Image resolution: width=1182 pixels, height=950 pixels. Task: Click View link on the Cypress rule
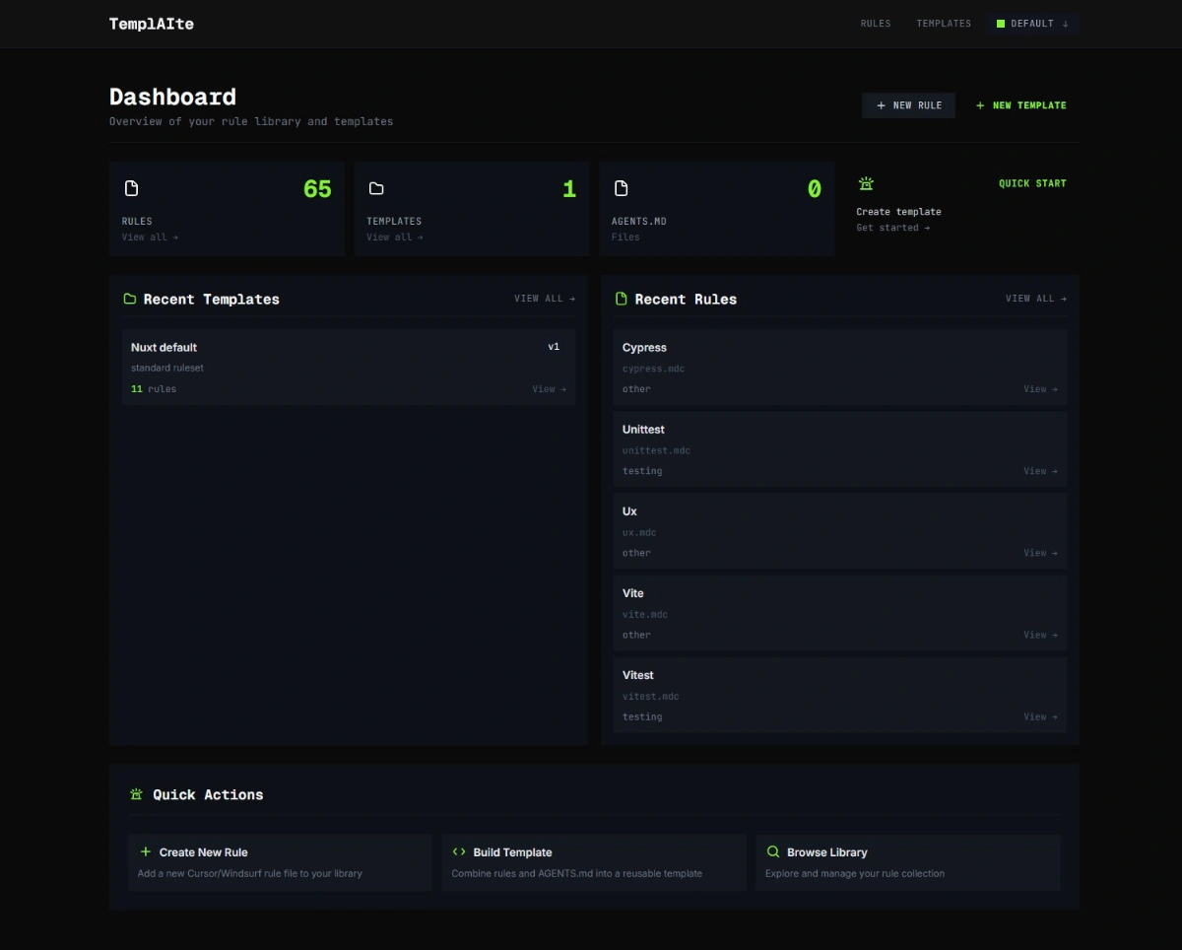tap(1040, 389)
